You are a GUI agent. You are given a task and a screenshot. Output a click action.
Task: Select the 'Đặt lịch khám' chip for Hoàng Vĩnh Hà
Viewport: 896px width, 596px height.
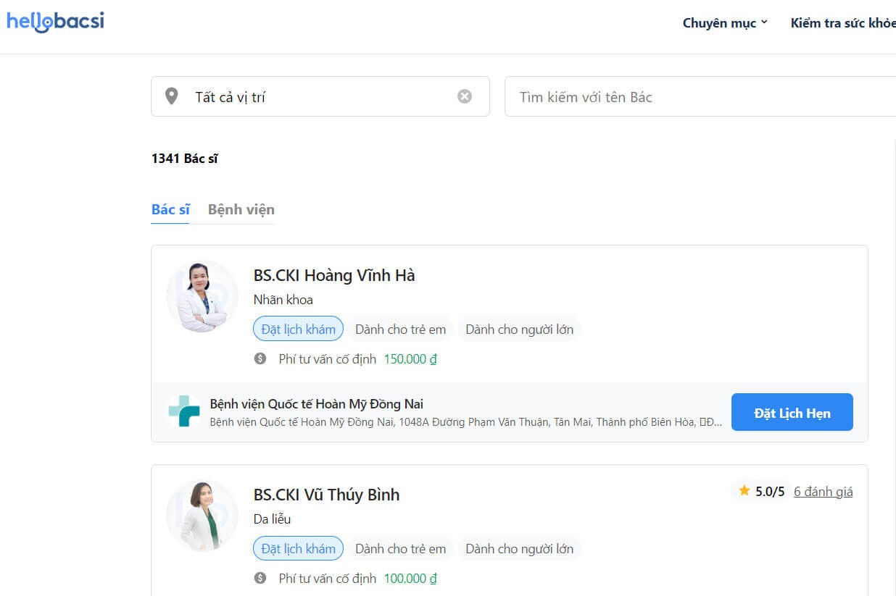[x=298, y=328]
